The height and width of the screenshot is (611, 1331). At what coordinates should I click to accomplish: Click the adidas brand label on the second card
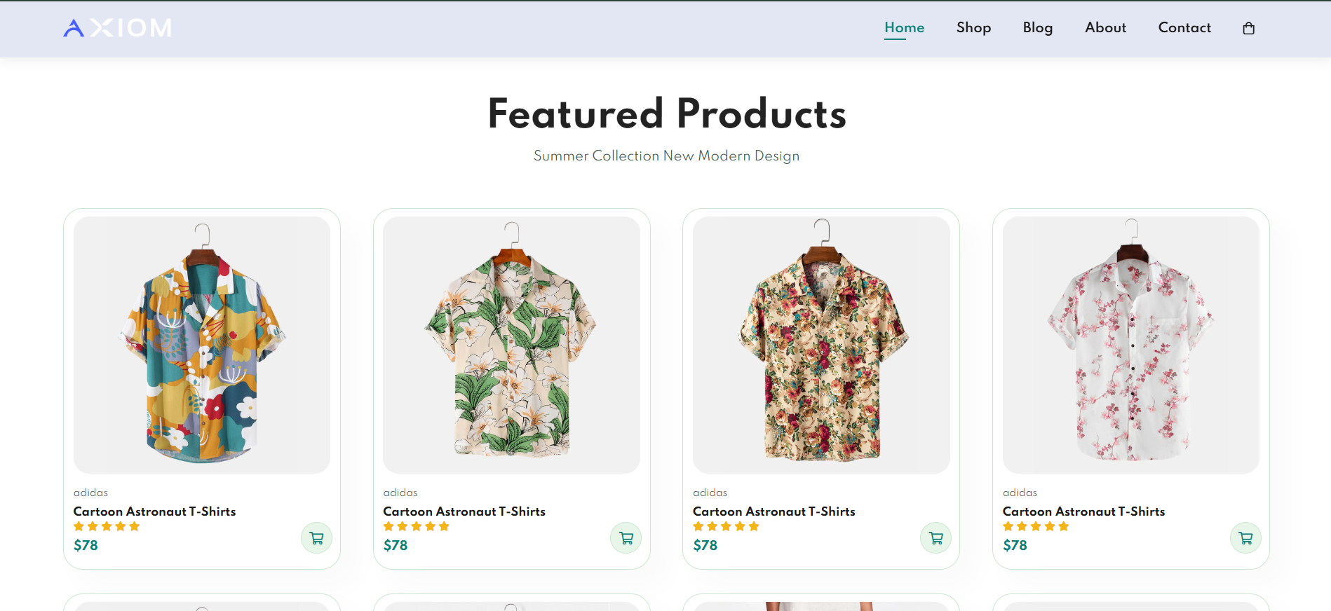coord(400,493)
